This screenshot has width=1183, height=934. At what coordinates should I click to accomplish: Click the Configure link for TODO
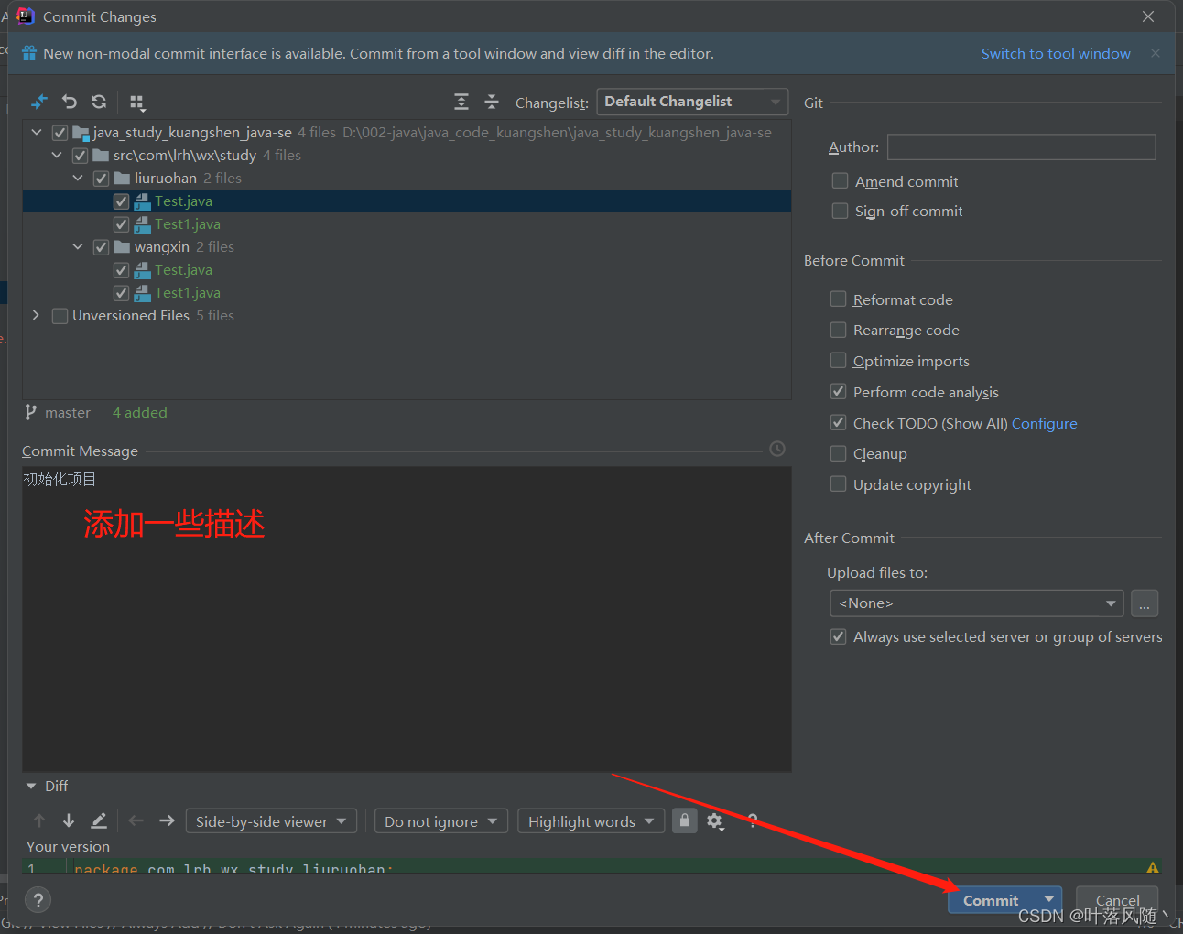1044,423
